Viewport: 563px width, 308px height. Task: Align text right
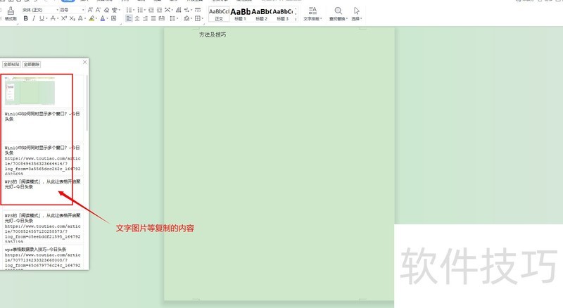pos(145,18)
